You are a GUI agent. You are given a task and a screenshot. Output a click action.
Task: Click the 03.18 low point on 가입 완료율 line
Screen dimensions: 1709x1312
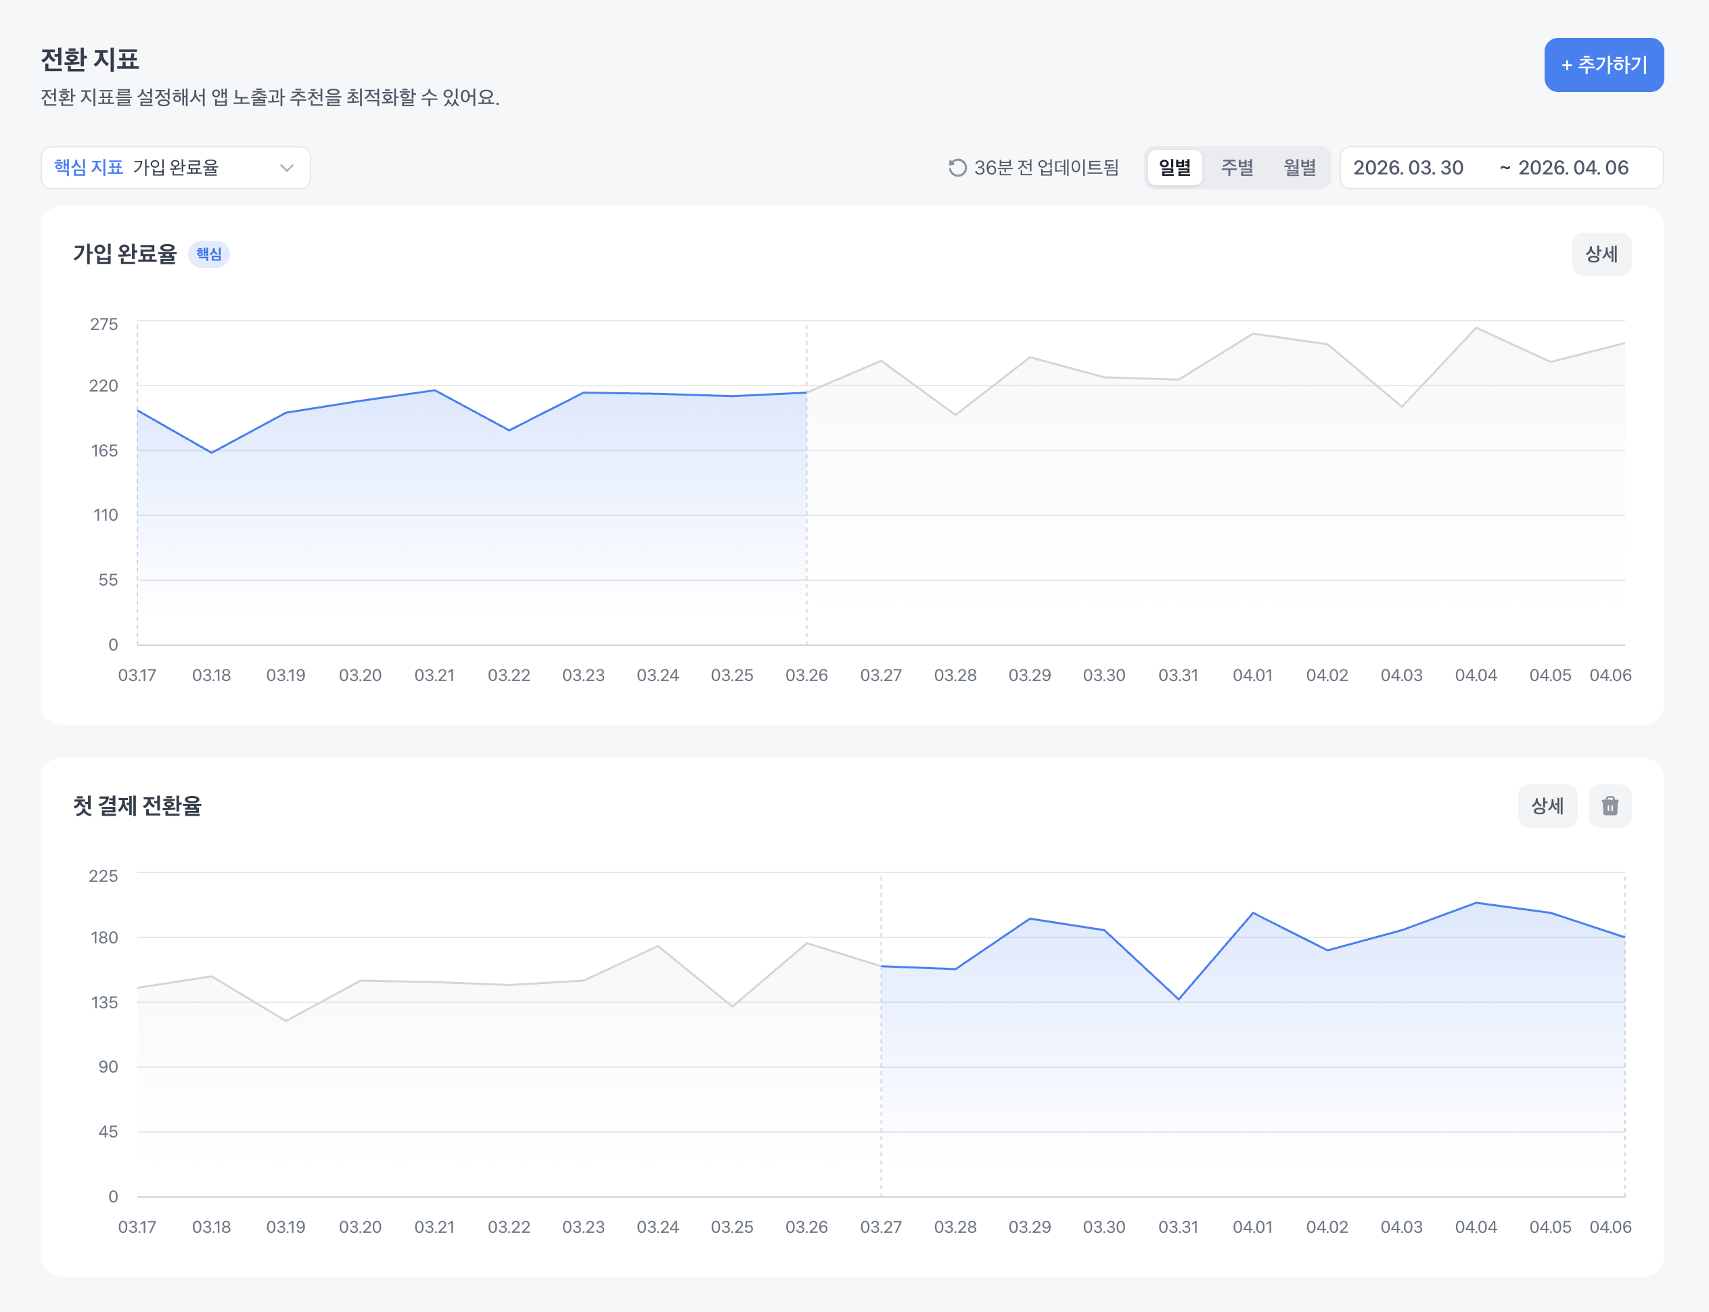(212, 452)
